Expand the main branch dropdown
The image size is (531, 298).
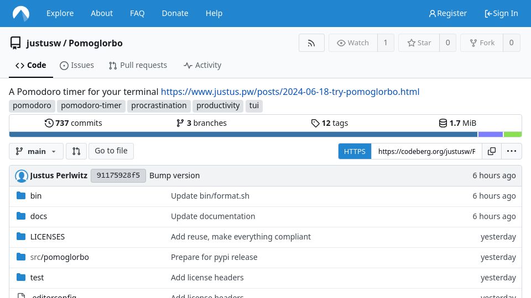pos(37,151)
